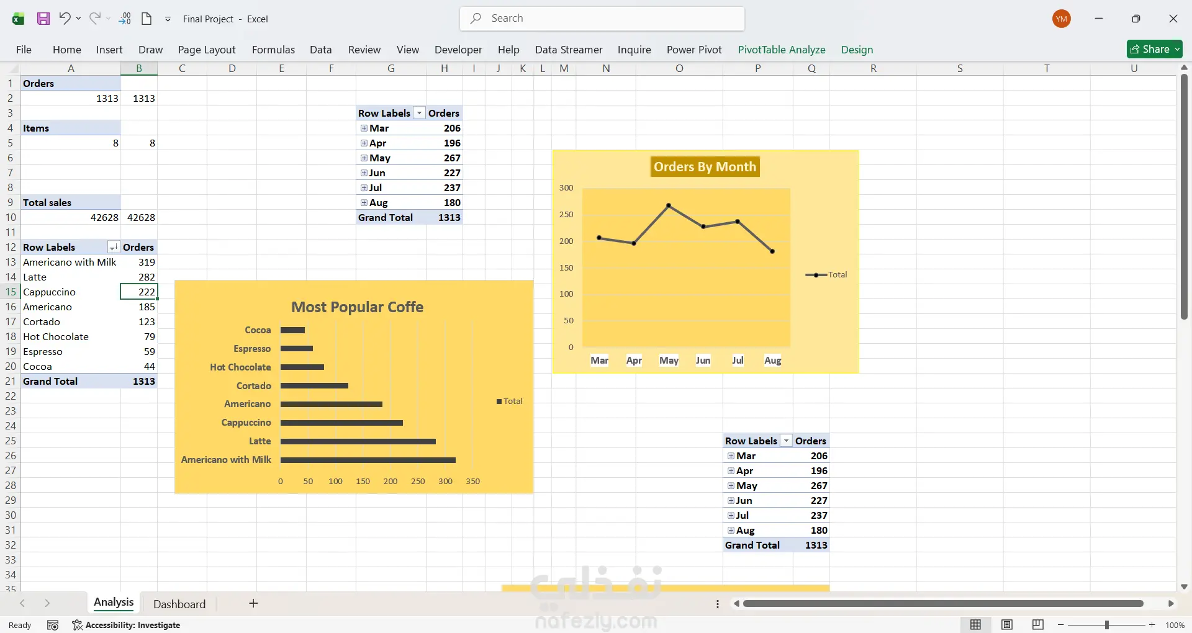Select the Analysis sheet tab
1192x633 pixels.
tap(114, 603)
